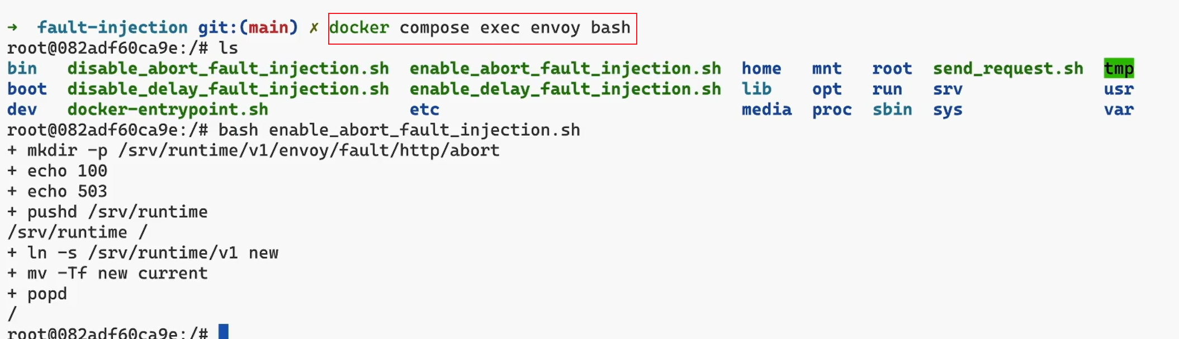The image size is (1179, 339).
Task: Click the mkdir -p runtime path line
Action: click(253, 150)
